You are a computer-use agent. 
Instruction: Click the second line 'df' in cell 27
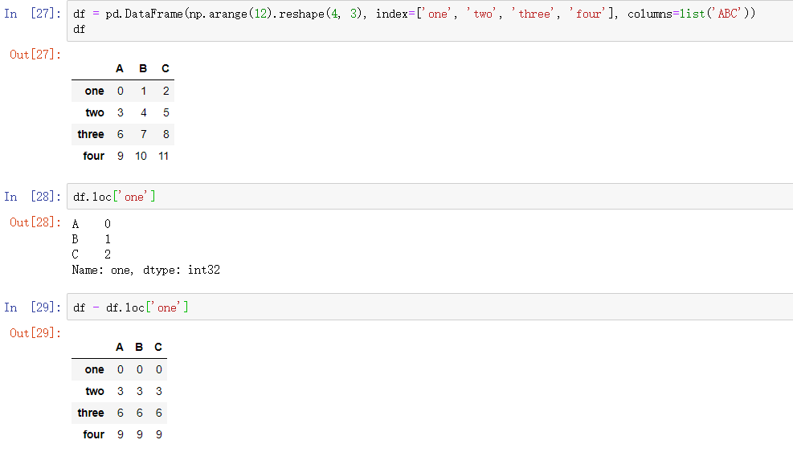(80, 30)
